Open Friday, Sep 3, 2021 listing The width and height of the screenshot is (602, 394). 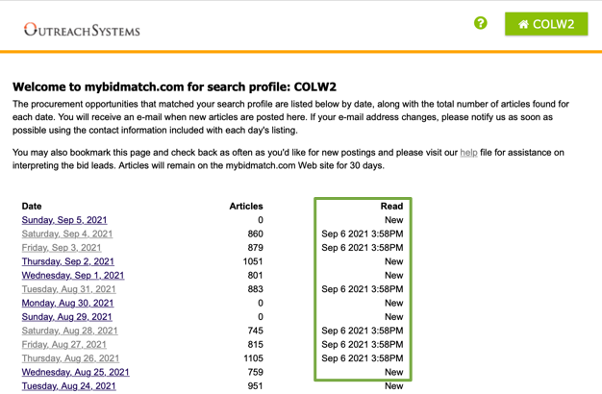pyautogui.click(x=62, y=248)
